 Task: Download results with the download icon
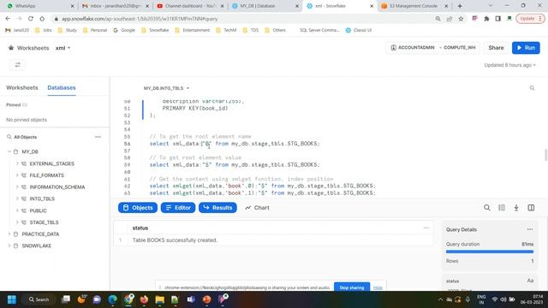click(516, 208)
